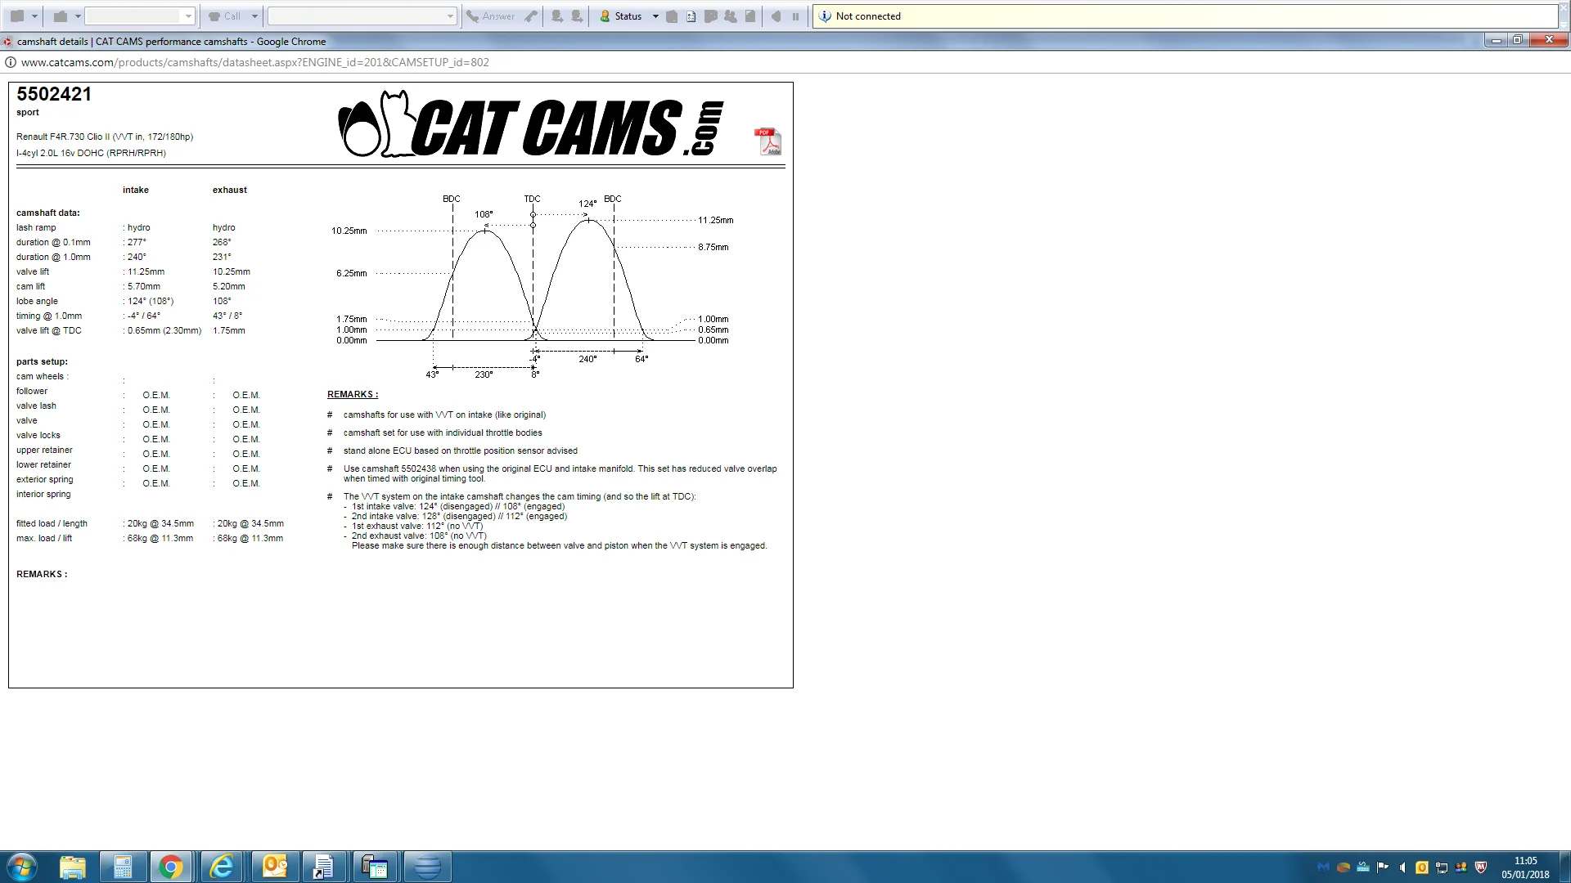Open the phone number combo box
This screenshot has height=883, width=1571.
point(362,16)
